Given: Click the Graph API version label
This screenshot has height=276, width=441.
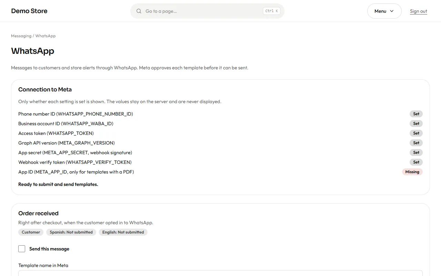Looking at the screenshot, I should pyautogui.click(x=66, y=143).
